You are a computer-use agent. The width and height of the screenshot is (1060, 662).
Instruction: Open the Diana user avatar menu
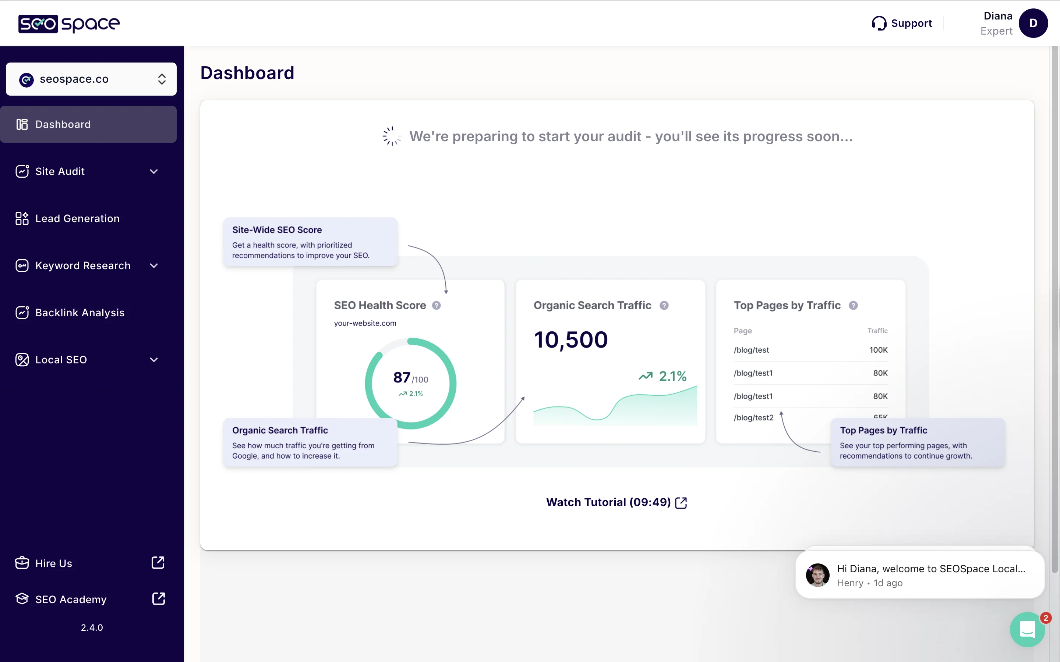pos(1033,23)
